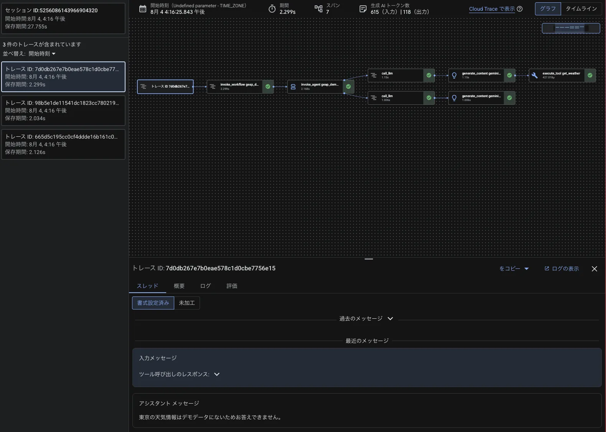Click success checkmark on call_llm 1.15s node
Image resolution: width=606 pixels, height=432 pixels.
(x=429, y=75)
